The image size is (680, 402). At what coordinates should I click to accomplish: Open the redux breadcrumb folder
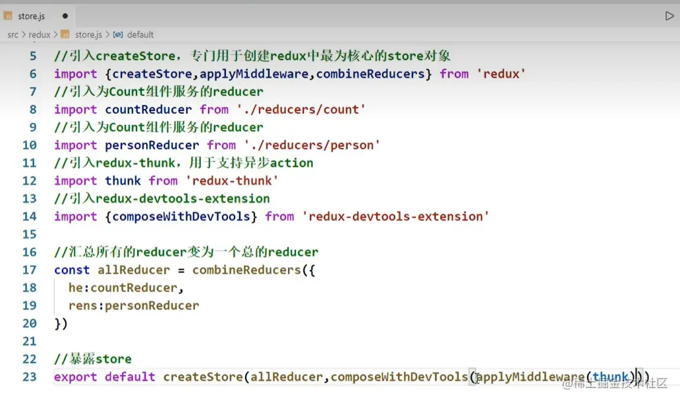click(40, 35)
